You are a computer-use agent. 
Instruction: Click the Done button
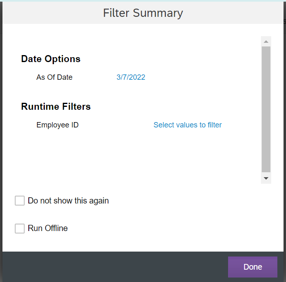pos(253,267)
